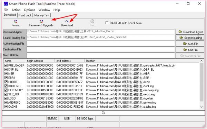The height and width of the screenshot is (129, 207).
Task: Browse for a Scatter-loading file
Action: tap(190, 38)
